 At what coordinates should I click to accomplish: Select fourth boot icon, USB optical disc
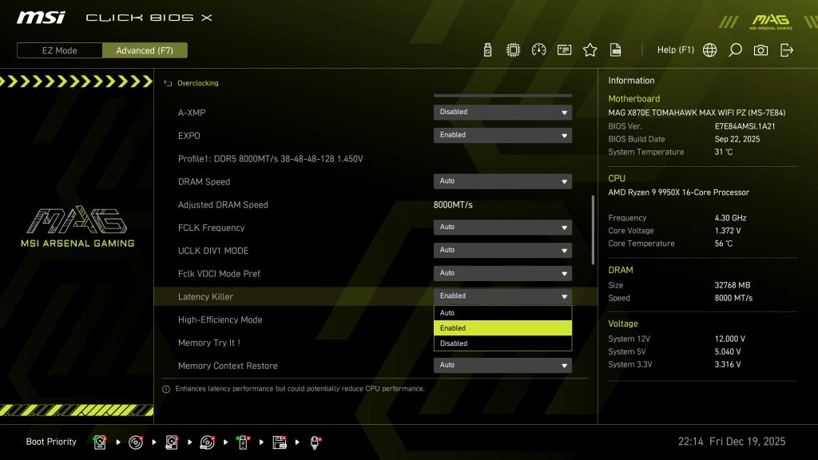click(x=207, y=442)
